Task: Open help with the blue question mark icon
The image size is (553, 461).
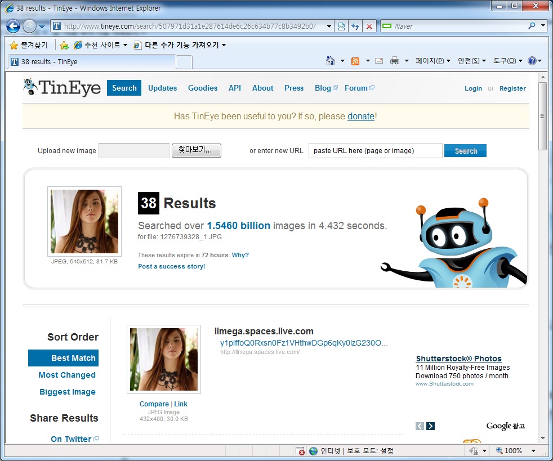Action: click(532, 61)
